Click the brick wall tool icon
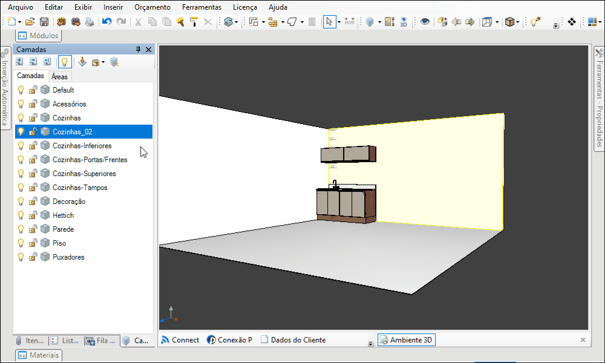This screenshot has height=363, width=605. (x=273, y=22)
